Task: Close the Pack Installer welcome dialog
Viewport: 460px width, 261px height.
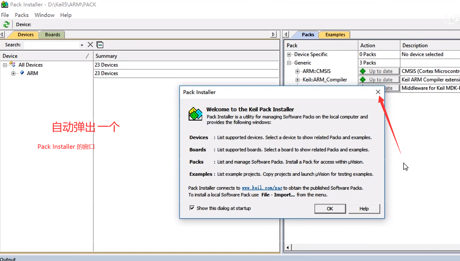Action: click(x=378, y=92)
